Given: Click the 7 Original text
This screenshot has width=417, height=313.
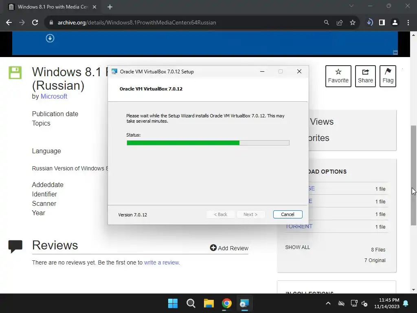Looking at the screenshot, I should click(x=375, y=260).
